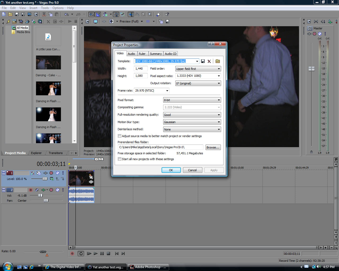Delete the selected template with the X icon
The width and height of the screenshot is (339, 271).
(x=209, y=61)
